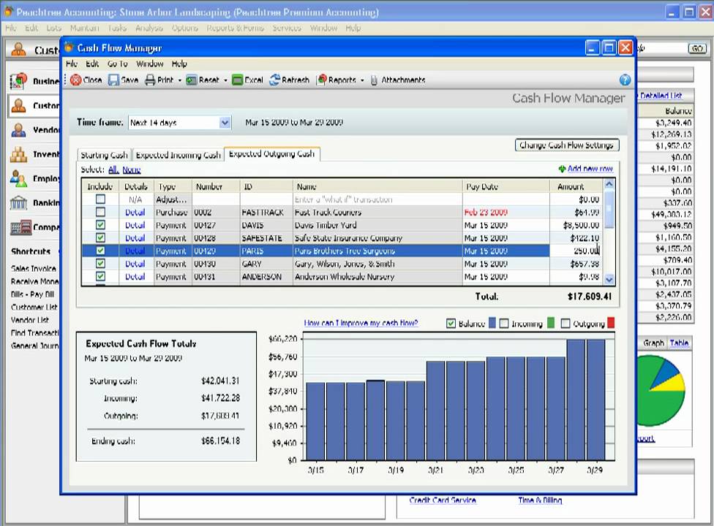714x526 pixels.
Task: Select the Expected Outgoing Cash tab
Action: click(272, 154)
